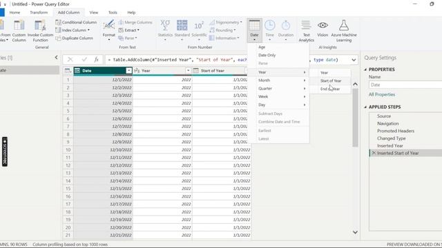Click the fx add step icon
Image resolution: width=442 pixels, height=248 pixels.
pos(97,60)
